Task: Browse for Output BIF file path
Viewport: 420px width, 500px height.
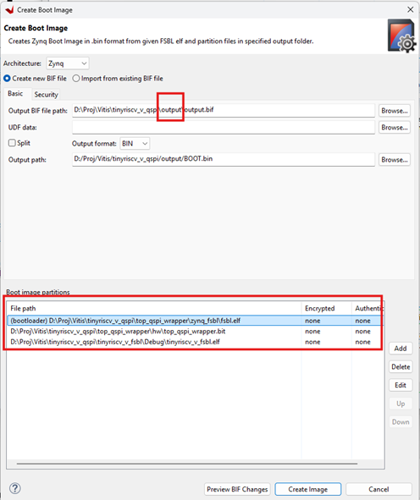Action: click(395, 111)
